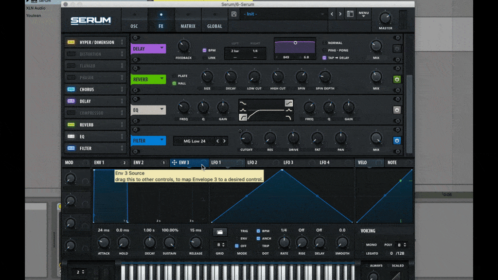Enable the Distortion effect in rack list

pyautogui.click(x=71, y=54)
